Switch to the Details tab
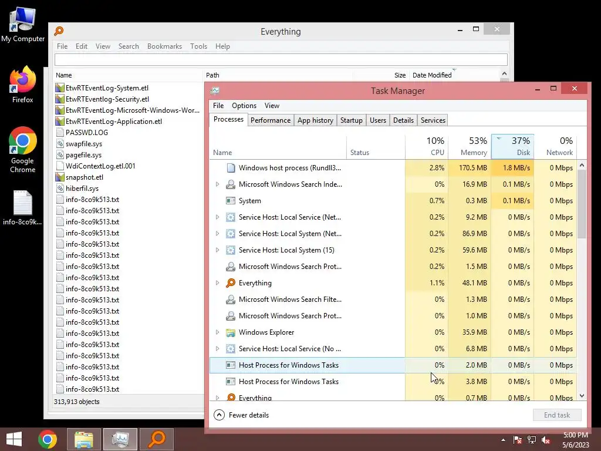601x451 pixels. coord(404,120)
